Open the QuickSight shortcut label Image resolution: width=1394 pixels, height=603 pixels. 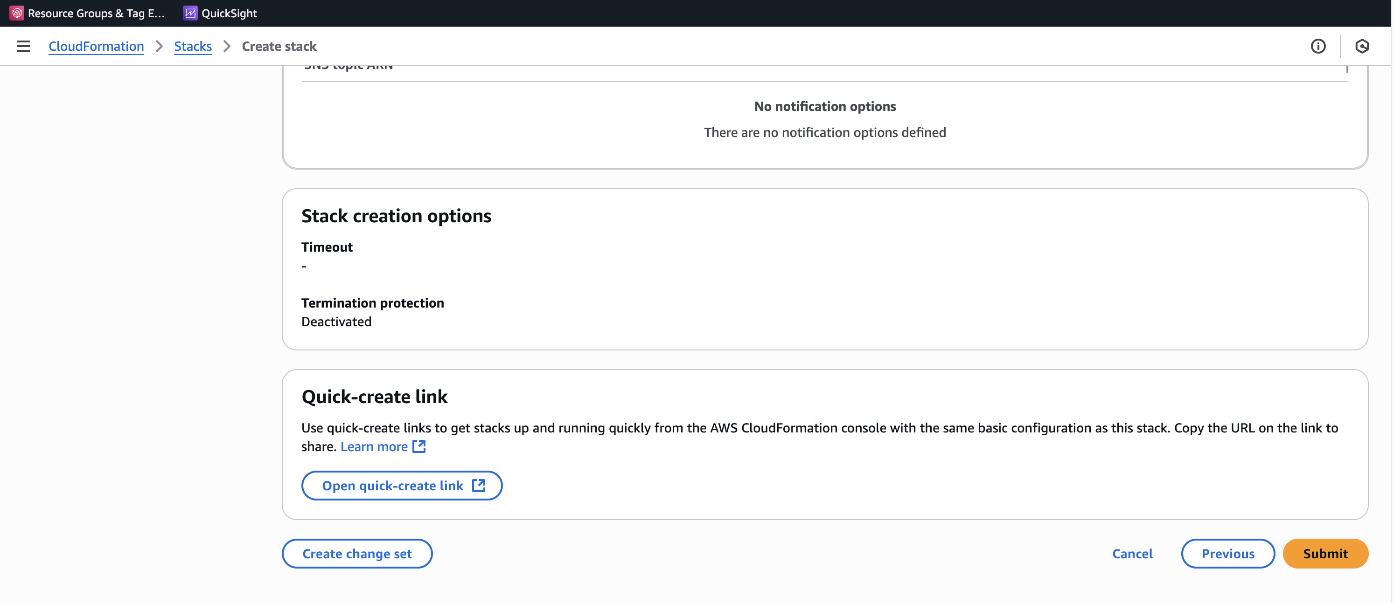point(229,13)
